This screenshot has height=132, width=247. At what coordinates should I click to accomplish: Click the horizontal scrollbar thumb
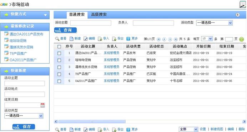point(92,121)
